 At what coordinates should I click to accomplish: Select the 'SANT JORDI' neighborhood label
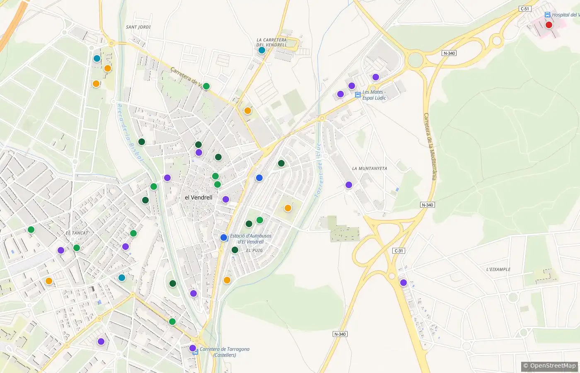point(138,27)
